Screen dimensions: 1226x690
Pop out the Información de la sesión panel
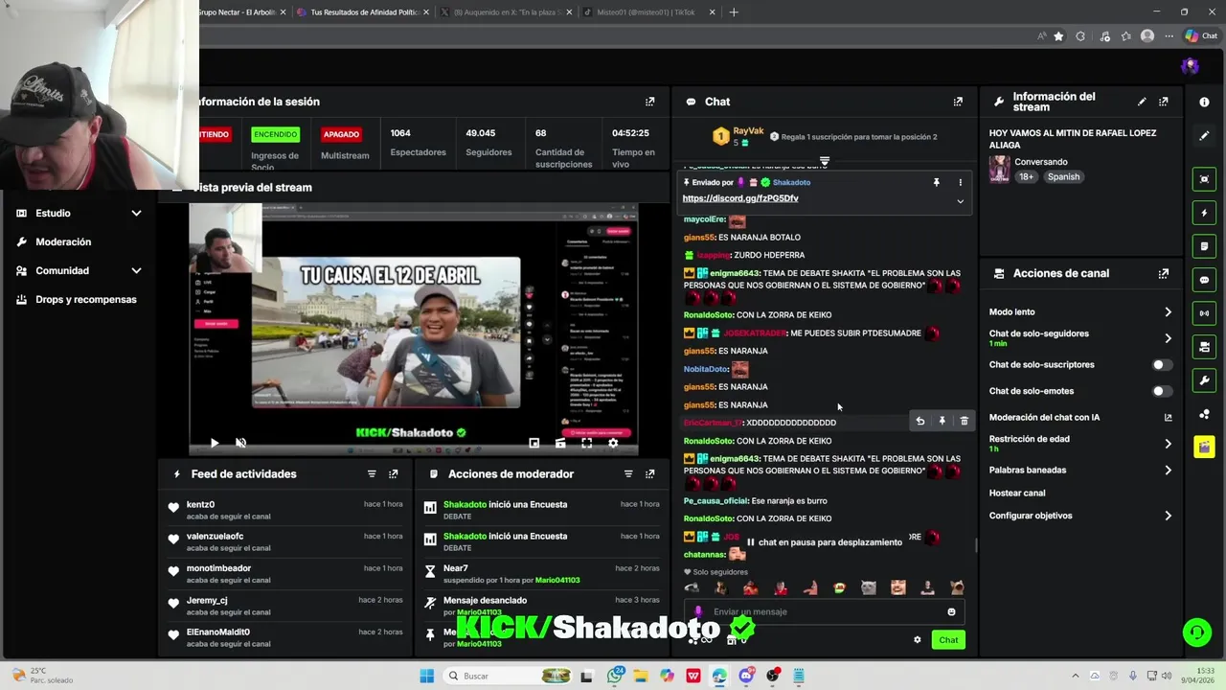click(650, 102)
